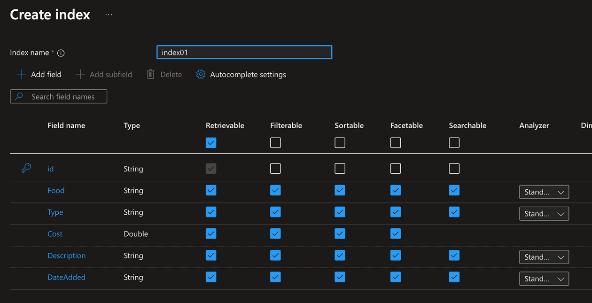Click the Add subfield plus icon
592x303 pixels.
coord(80,74)
